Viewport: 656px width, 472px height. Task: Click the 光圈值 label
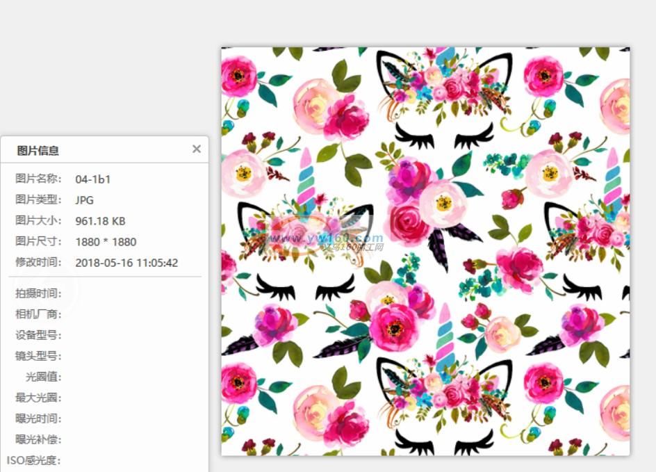pyautogui.click(x=44, y=377)
